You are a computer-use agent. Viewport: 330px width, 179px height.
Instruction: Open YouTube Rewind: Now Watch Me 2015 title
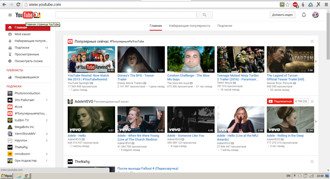[x=88, y=78]
